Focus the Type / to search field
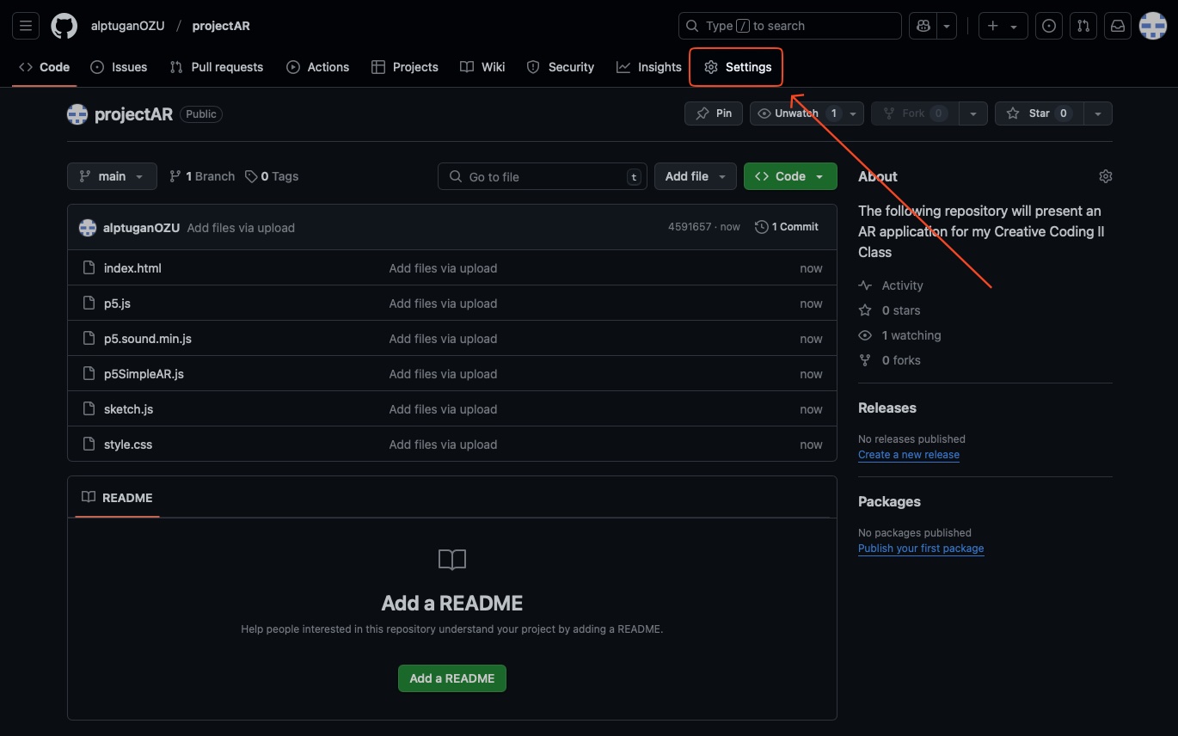Image resolution: width=1178 pixels, height=736 pixels. 790,26
